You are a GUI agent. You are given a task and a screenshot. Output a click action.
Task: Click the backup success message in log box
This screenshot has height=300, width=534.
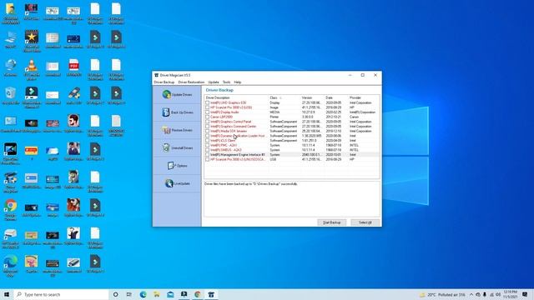click(x=251, y=183)
